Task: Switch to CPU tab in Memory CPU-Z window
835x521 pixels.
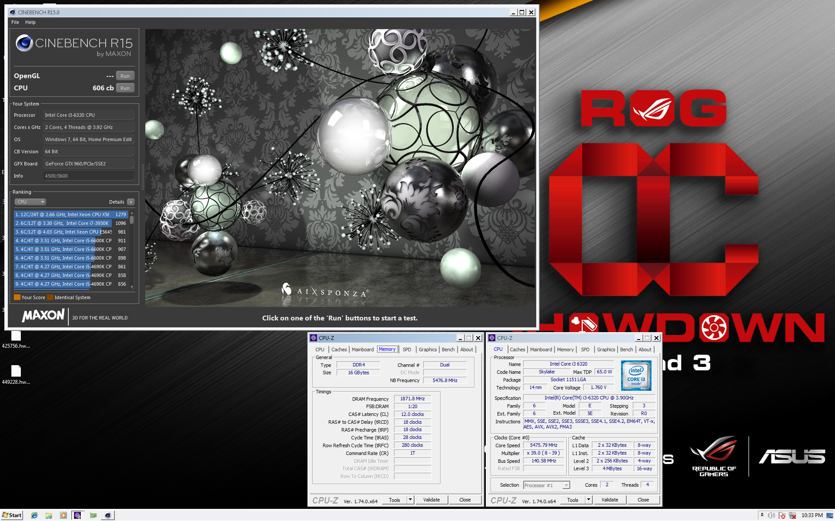Action: pos(320,350)
